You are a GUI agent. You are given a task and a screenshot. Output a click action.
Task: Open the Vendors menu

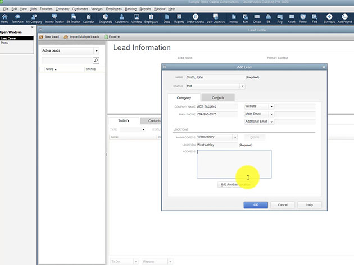click(97, 9)
